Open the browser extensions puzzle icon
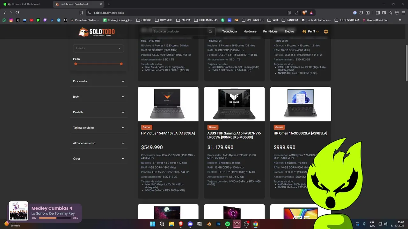Screen dimensions: 408x229 point(361,13)
